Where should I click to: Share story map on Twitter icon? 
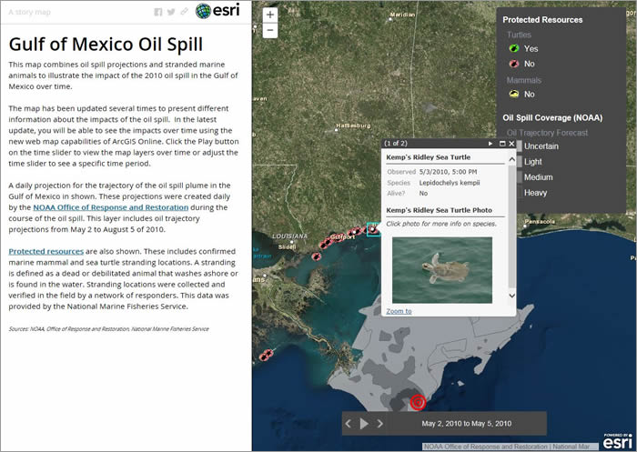pos(171,12)
